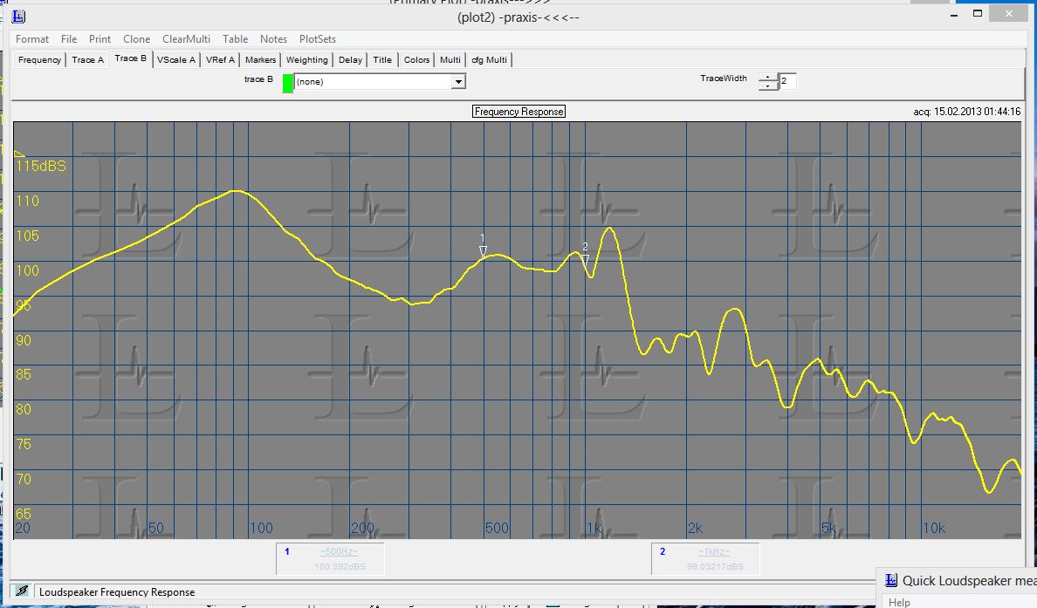Image resolution: width=1037 pixels, height=608 pixels.
Task: Switch to the cfg Multi tab
Action: click(489, 59)
